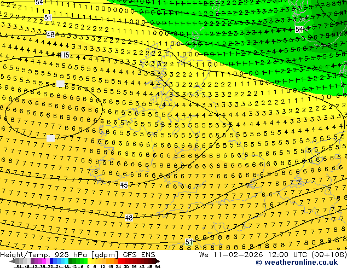Click the '54' contour label at top left
Viewport: 347px width, 268px height.
[39, 2]
